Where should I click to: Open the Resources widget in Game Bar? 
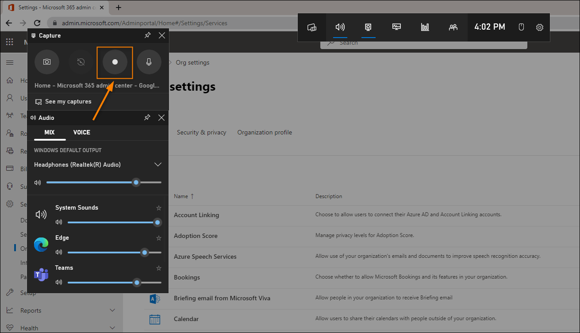(x=425, y=27)
